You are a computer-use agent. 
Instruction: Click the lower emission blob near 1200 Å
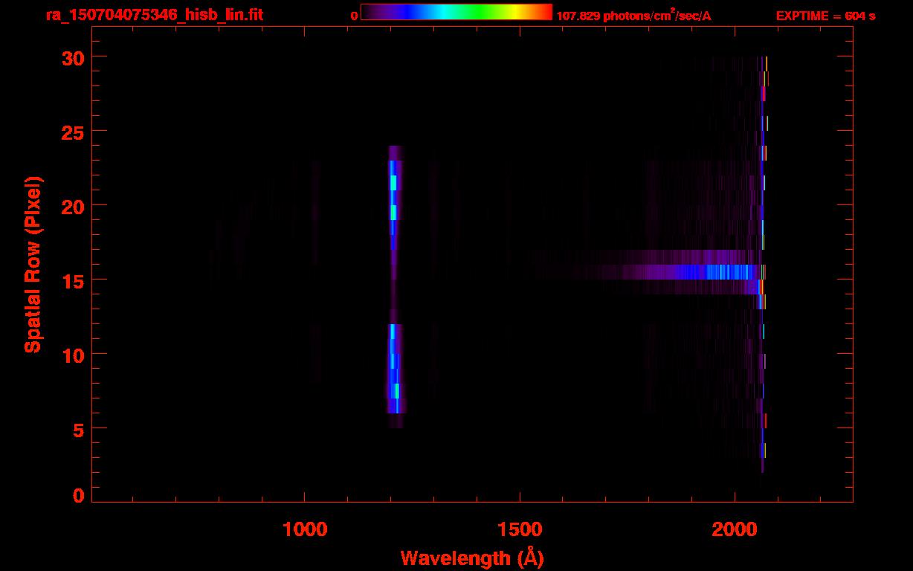click(395, 375)
